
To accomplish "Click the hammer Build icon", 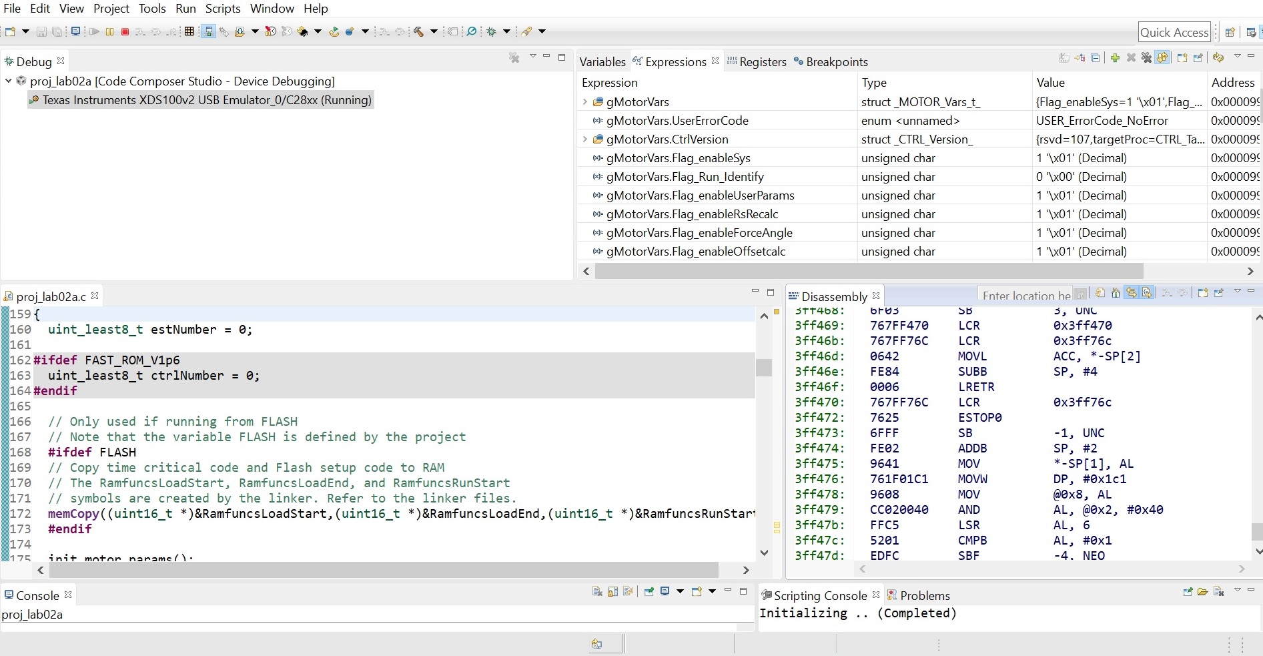I will [x=418, y=31].
